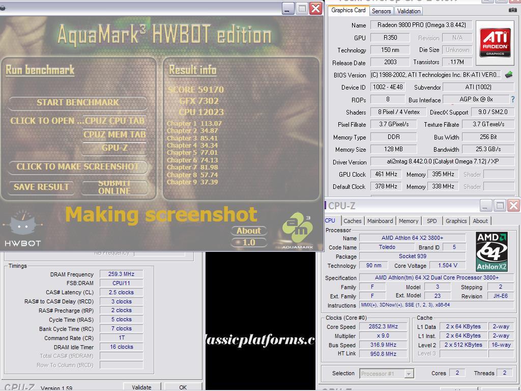Click the AquaMark am3 logo
The image size is (521, 391).
297,231
